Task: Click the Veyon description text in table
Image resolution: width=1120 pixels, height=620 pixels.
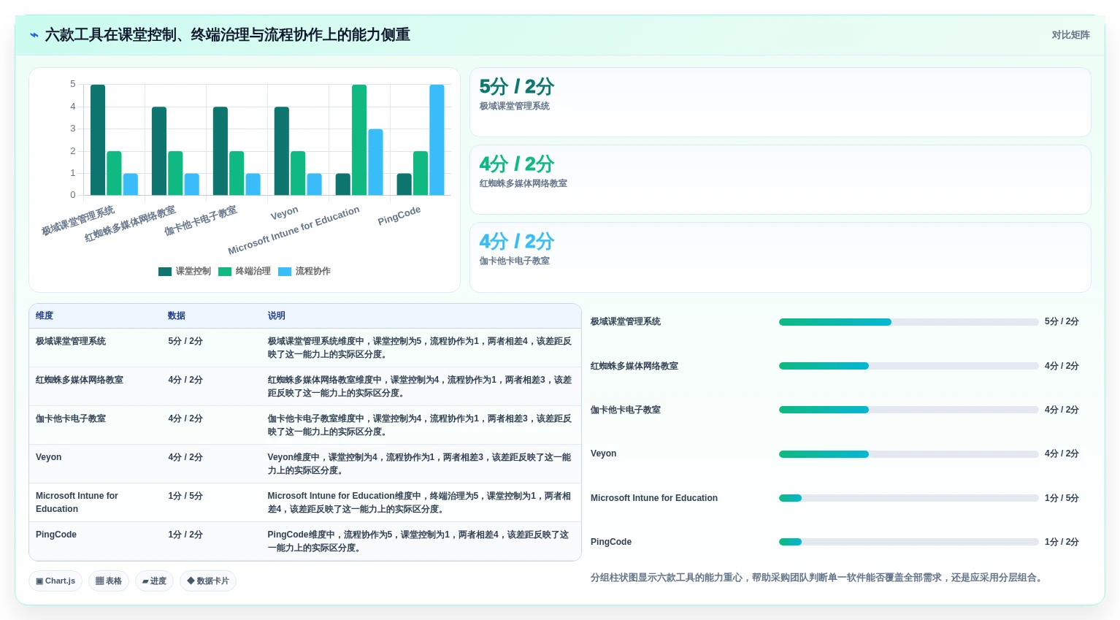Action: point(419,464)
